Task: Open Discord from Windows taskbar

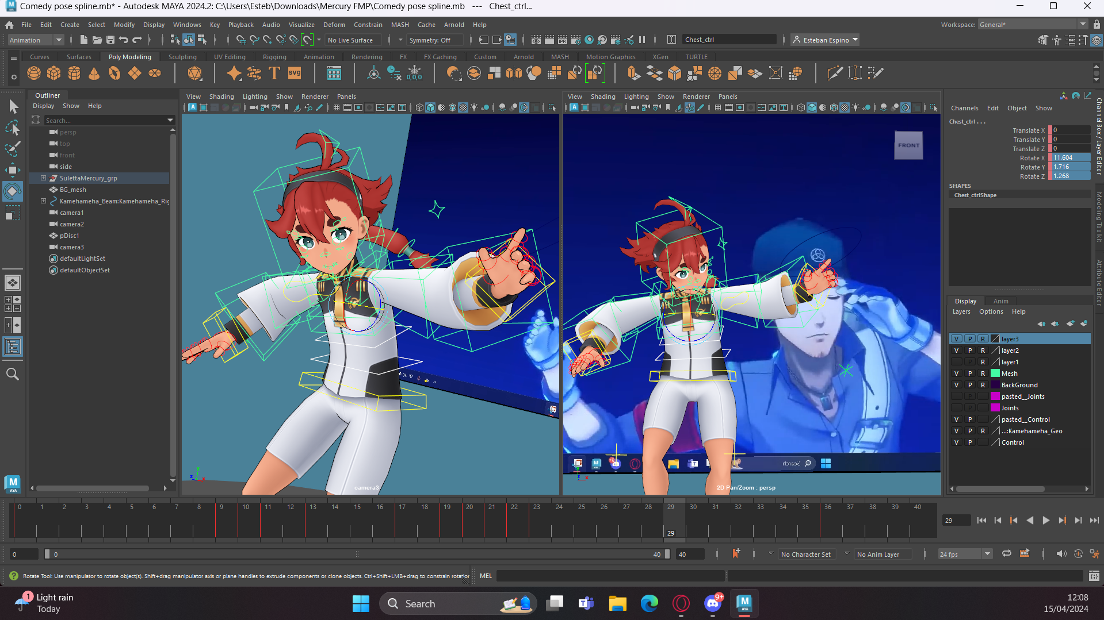Action: (x=713, y=603)
